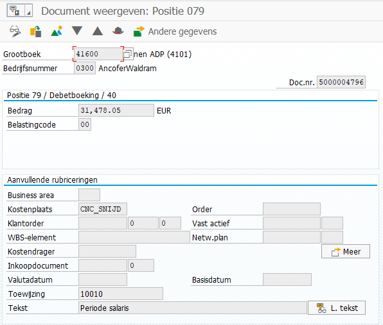Screen dimensions: 383x325
Task: Go to previous line item up arrow
Action: point(98,31)
